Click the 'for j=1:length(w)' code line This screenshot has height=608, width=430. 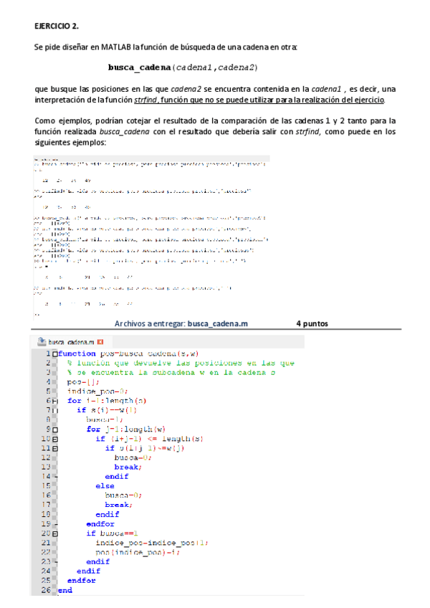point(126,429)
